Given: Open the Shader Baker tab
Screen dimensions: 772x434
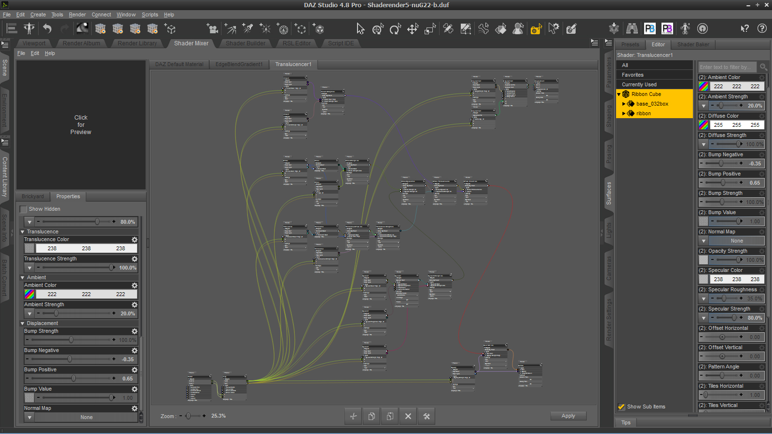Looking at the screenshot, I should (x=693, y=44).
